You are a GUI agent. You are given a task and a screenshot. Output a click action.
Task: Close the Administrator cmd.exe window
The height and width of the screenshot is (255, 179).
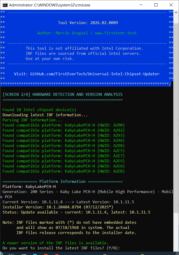point(171,5)
